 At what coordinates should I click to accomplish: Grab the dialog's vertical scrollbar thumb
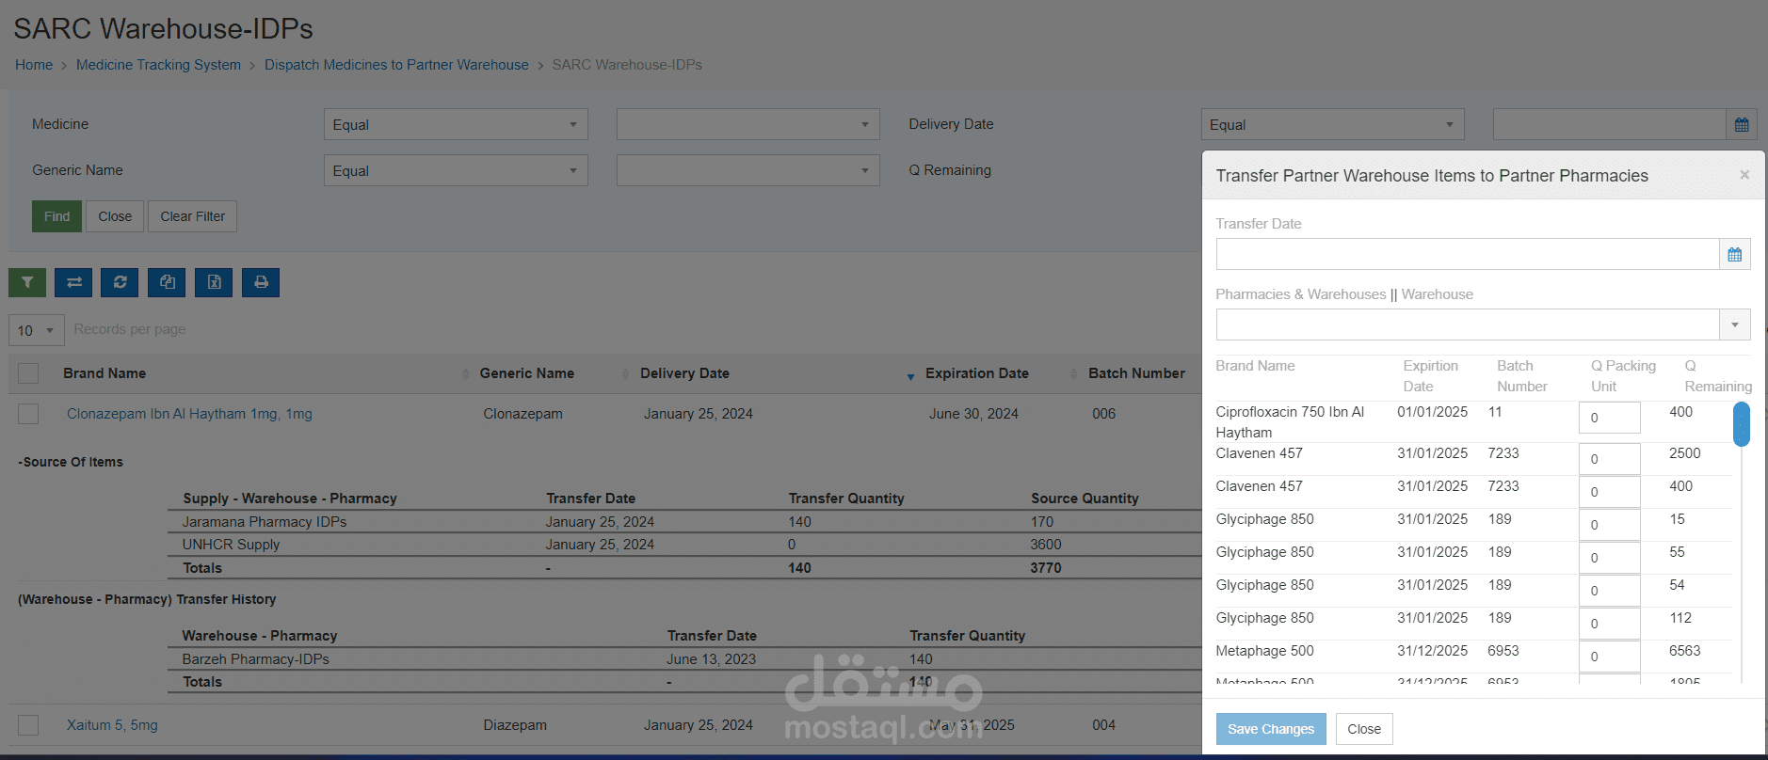coord(1742,424)
